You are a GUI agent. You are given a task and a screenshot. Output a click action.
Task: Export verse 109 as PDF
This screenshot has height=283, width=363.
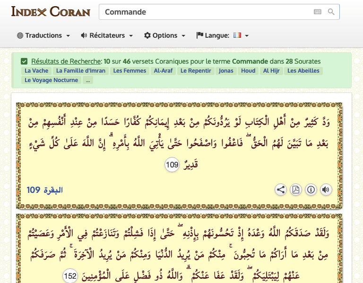[x=296, y=190]
